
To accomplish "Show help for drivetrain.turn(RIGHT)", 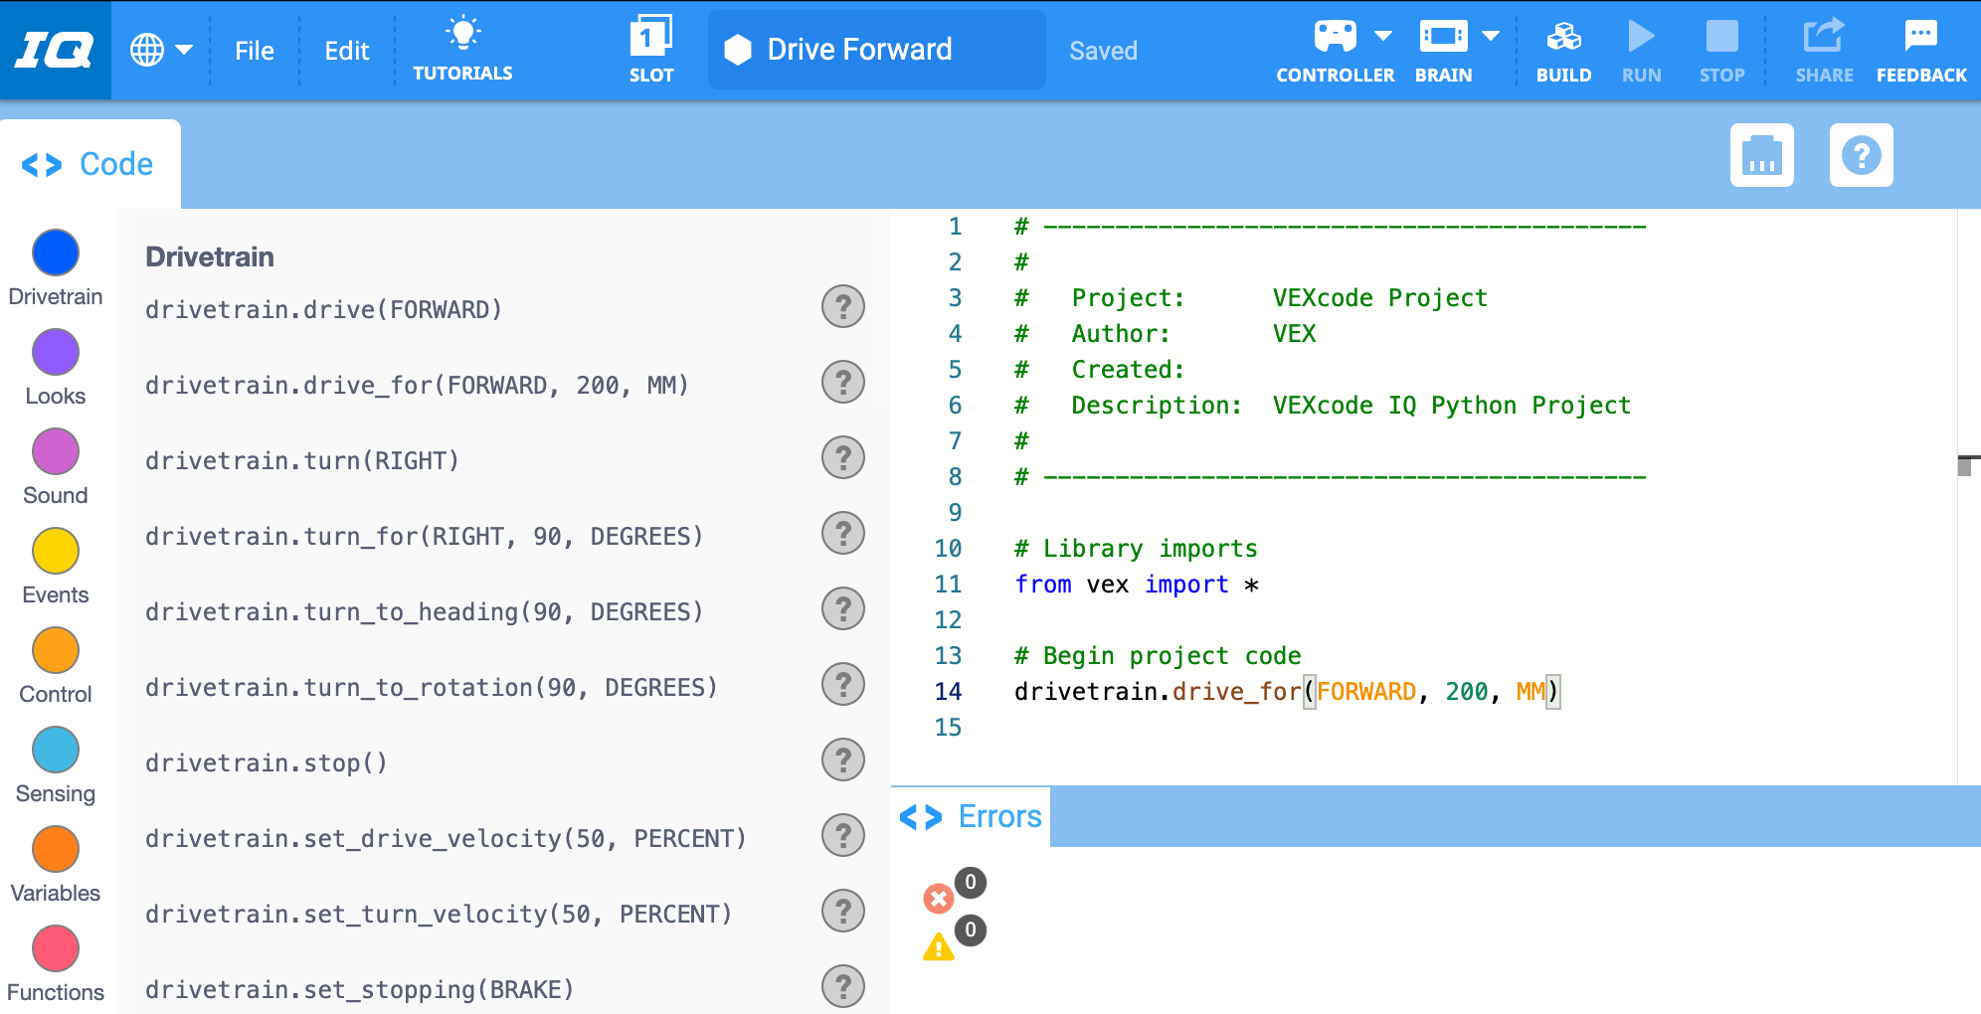I will 843,457.
